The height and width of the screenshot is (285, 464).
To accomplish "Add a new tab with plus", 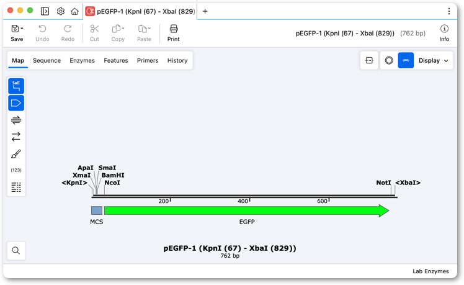I will coord(205,11).
